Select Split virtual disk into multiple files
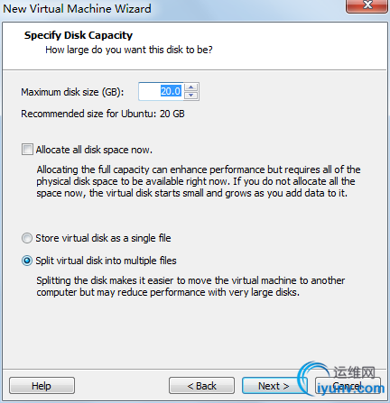Screen dimensions: 390x403 (x=27, y=261)
